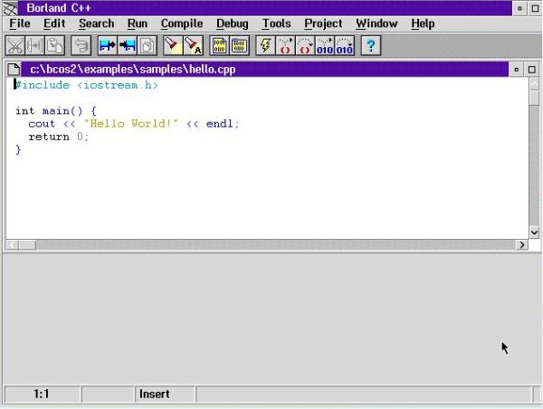
Task: Click the Compile binary document icon
Action: [x=219, y=46]
